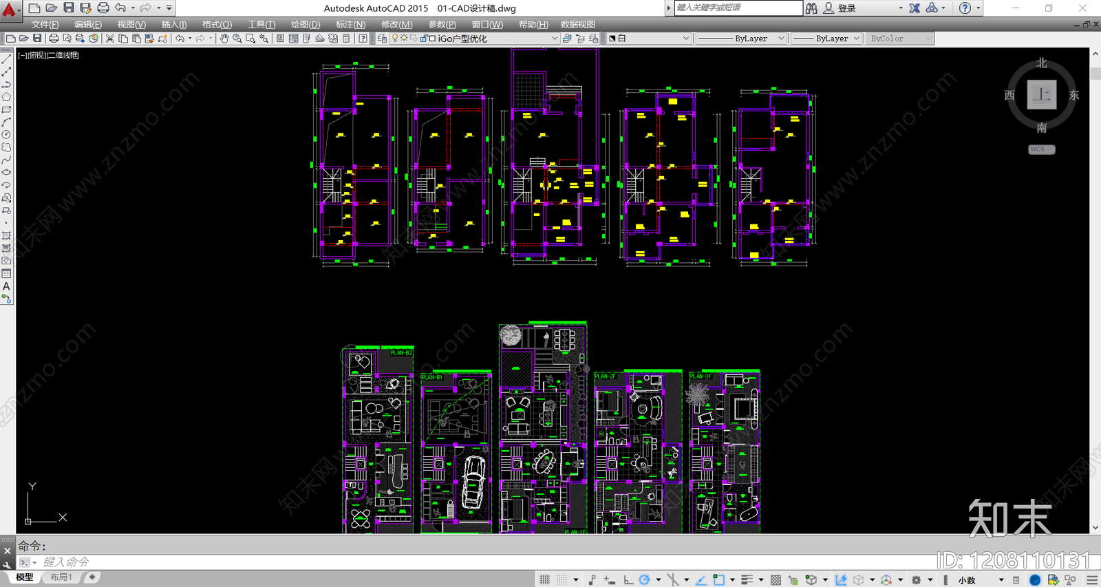This screenshot has width=1101, height=587.
Task: Click the keyword search box in title bar
Action: (x=738, y=8)
